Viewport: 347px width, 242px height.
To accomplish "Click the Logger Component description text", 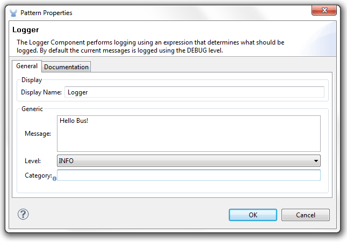I will pyautogui.click(x=150, y=46).
